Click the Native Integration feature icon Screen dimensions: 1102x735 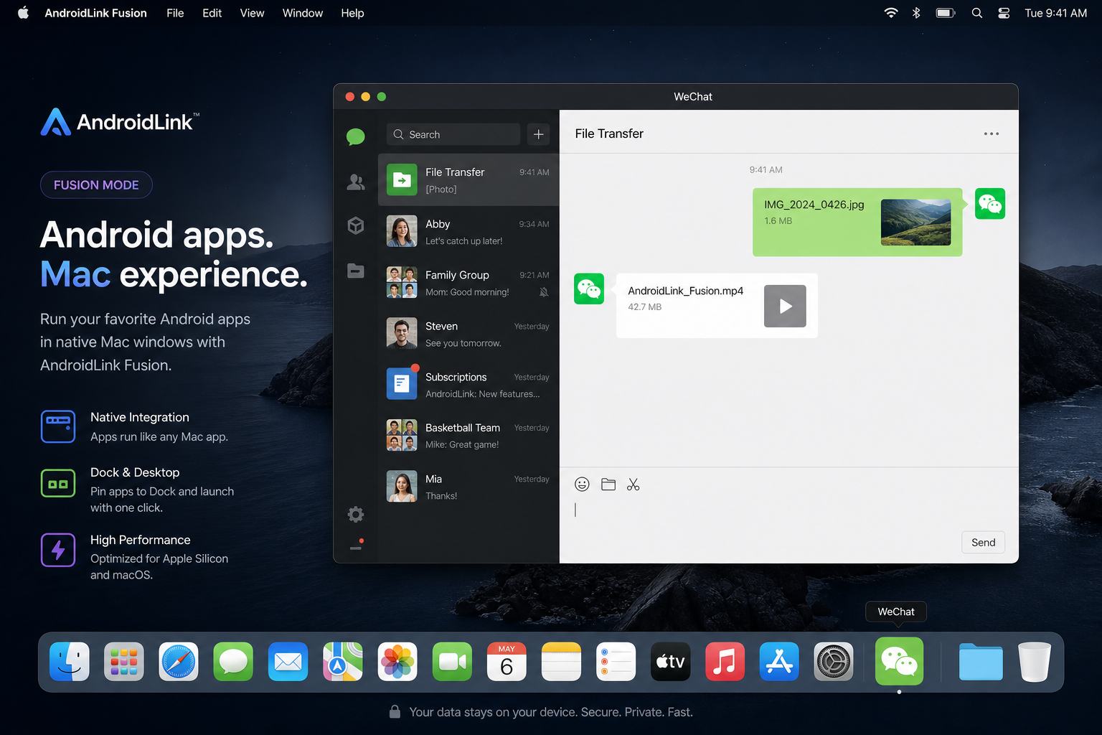pyautogui.click(x=58, y=426)
